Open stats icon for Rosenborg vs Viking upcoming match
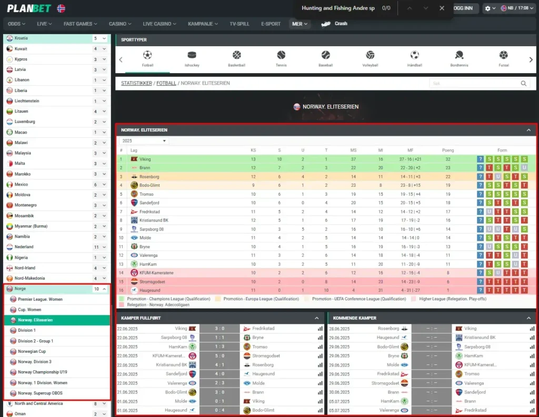This screenshot has width=539, height=417. pyautogui.click(x=532, y=329)
